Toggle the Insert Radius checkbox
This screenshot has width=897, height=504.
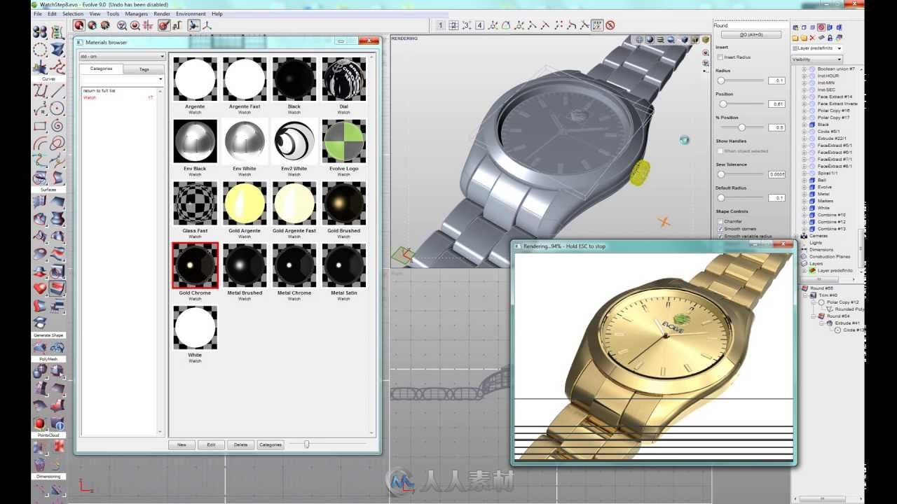click(x=720, y=57)
